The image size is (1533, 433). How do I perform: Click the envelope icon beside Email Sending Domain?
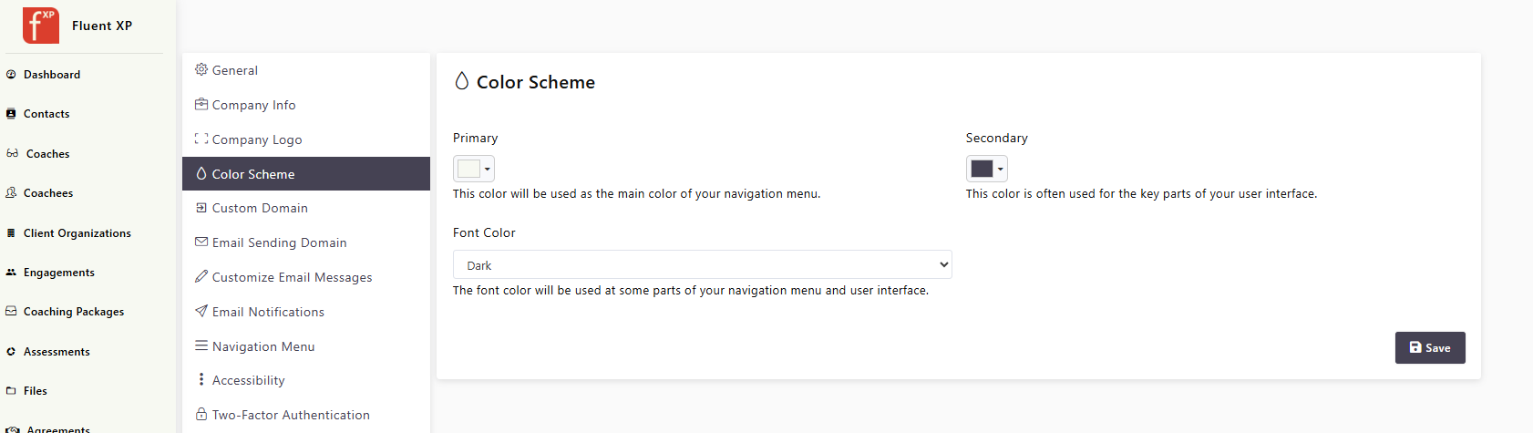coord(201,242)
